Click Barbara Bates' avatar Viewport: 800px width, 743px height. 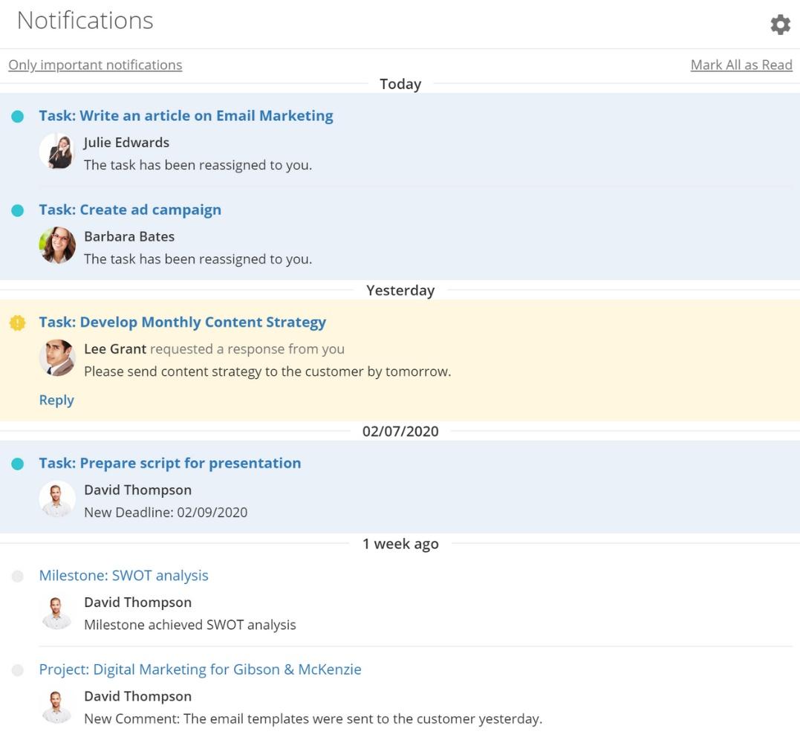(x=57, y=245)
